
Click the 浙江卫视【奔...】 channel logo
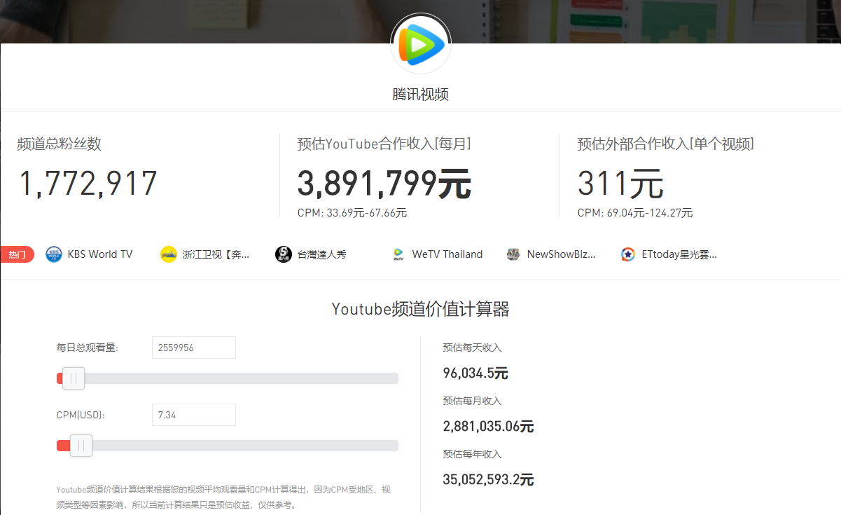point(169,254)
